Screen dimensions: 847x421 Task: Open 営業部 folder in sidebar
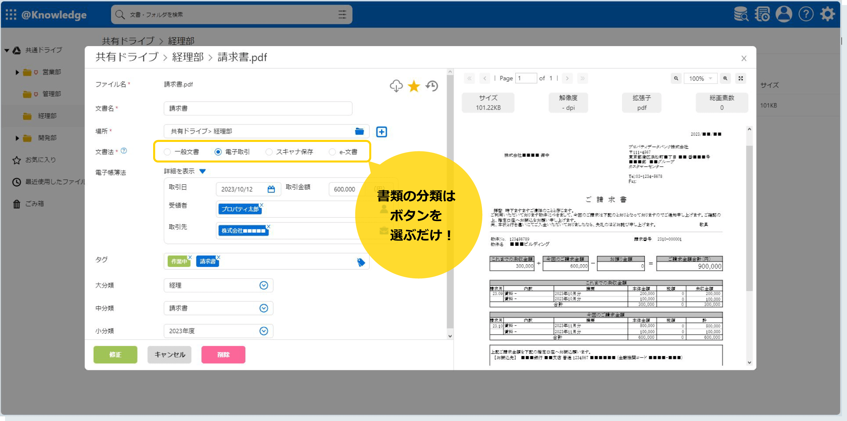(x=51, y=72)
